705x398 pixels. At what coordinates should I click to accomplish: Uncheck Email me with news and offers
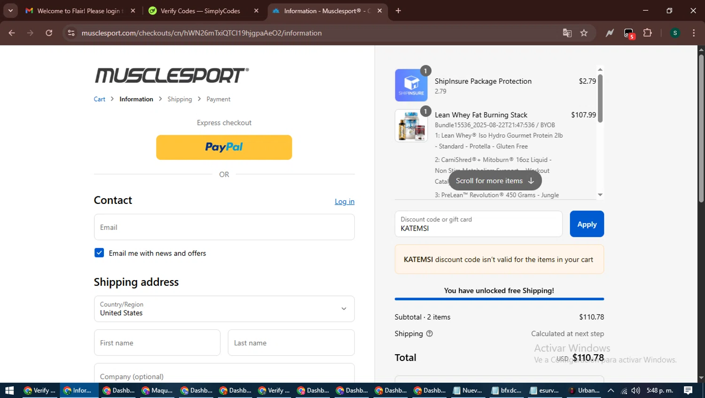tap(99, 253)
